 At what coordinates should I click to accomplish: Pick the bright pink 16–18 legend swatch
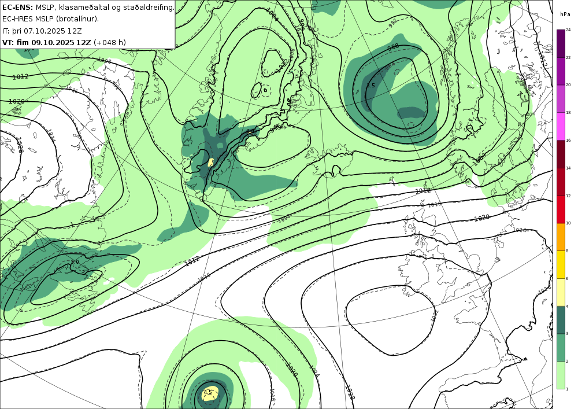561,127
